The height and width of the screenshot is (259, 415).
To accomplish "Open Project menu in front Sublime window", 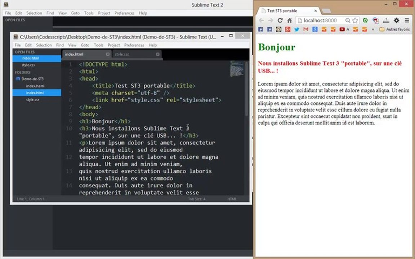I will pyautogui.click(x=114, y=45).
